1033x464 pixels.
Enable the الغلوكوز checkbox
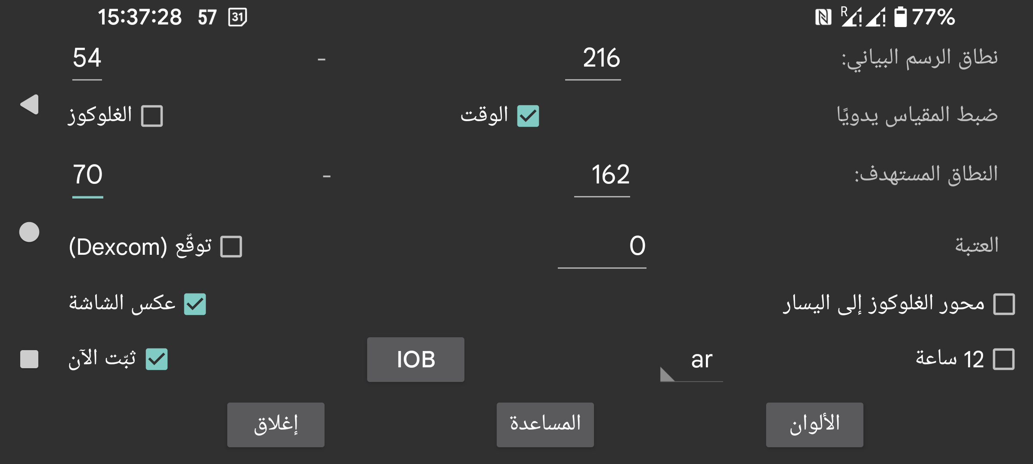point(152,115)
